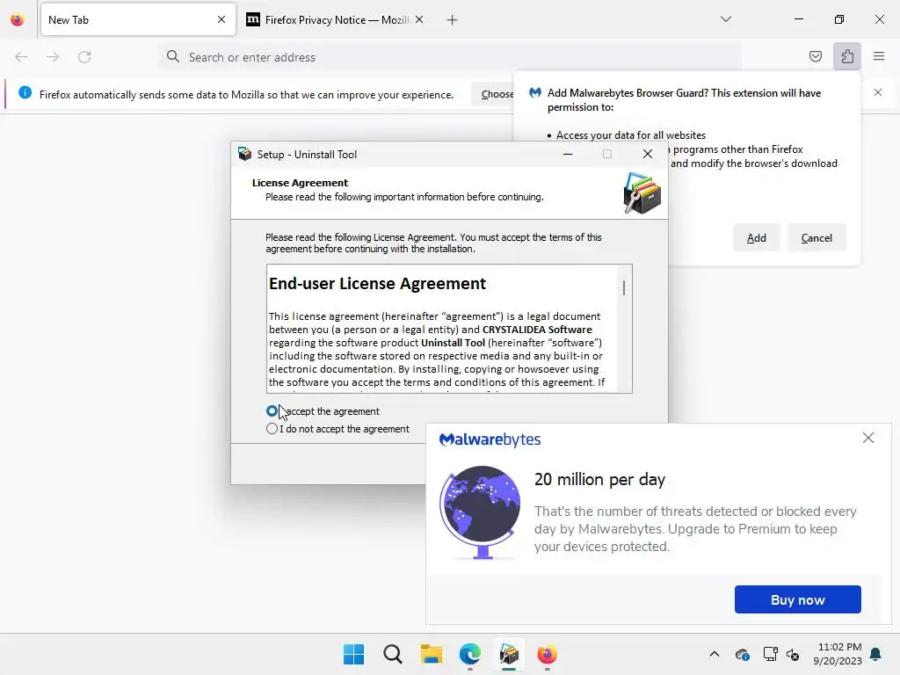900x675 pixels.
Task: Open the list all tabs dropdown
Action: tap(725, 19)
